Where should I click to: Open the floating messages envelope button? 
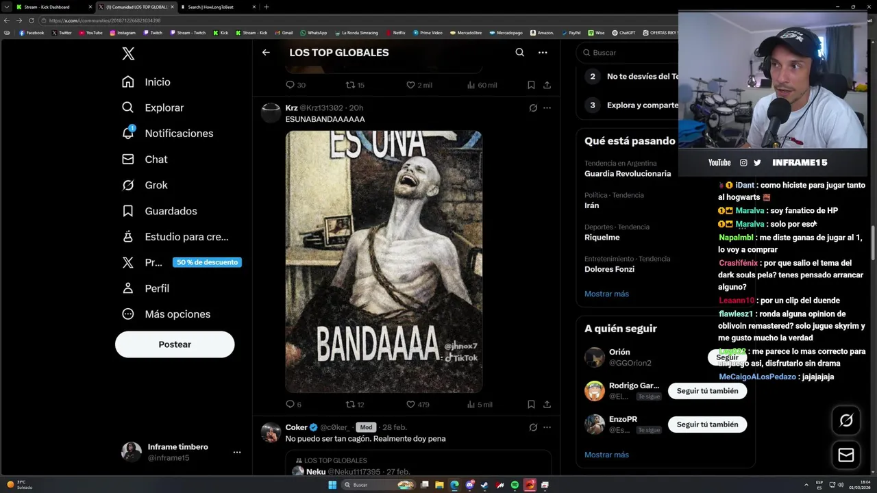pyautogui.click(x=846, y=455)
